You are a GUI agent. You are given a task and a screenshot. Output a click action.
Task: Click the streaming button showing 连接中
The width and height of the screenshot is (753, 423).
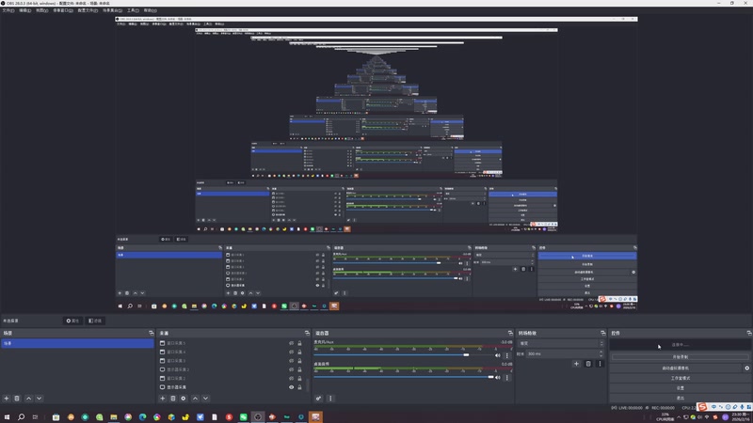680,344
